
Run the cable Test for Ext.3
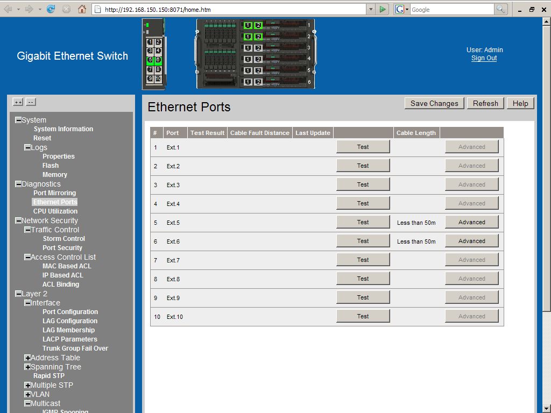click(363, 184)
